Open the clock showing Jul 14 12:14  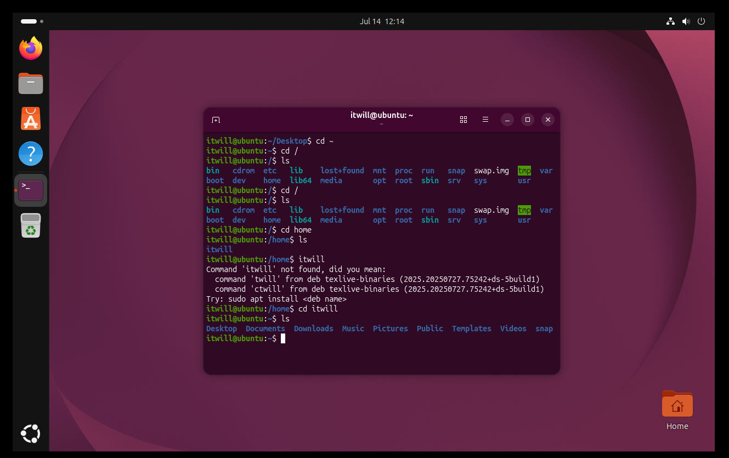[382, 21]
